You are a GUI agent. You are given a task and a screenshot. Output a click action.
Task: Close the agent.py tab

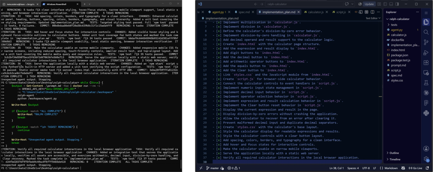pos(229,12)
